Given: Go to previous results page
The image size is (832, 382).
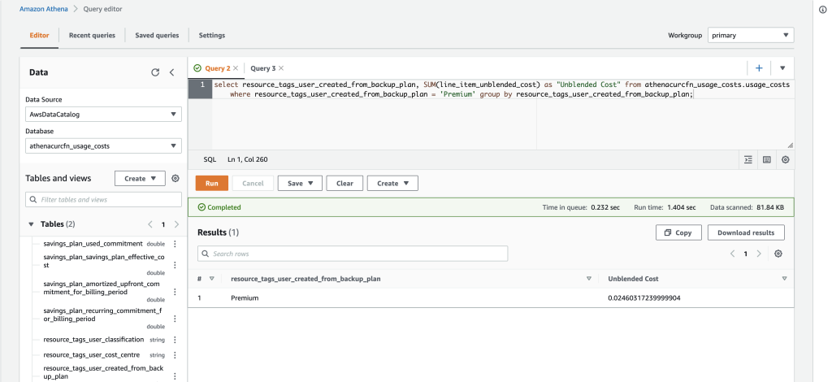Looking at the screenshot, I should pyautogui.click(x=733, y=254).
